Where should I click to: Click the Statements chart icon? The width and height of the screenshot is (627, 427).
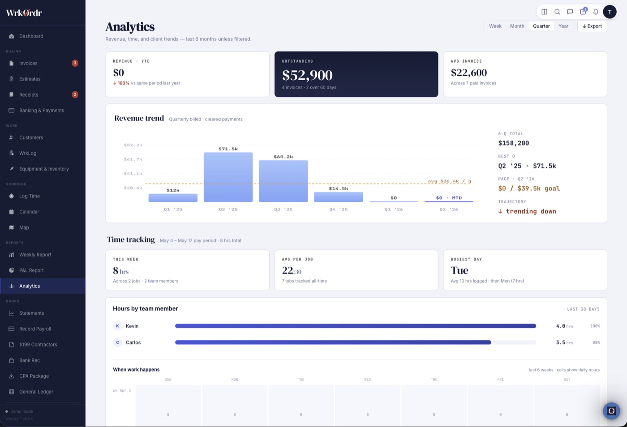pyautogui.click(x=12, y=313)
